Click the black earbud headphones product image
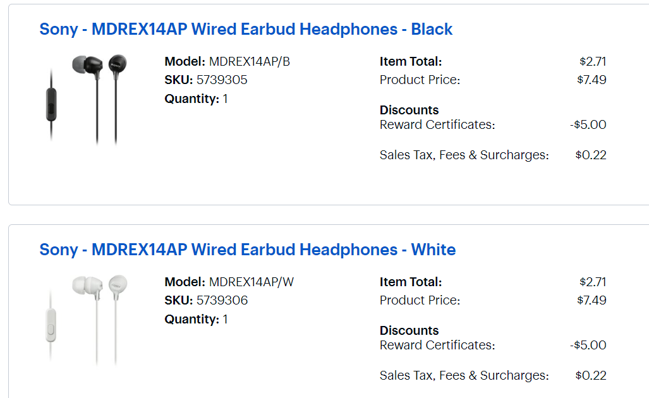This screenshot has height=398, width=649. [x=86, y=99]
